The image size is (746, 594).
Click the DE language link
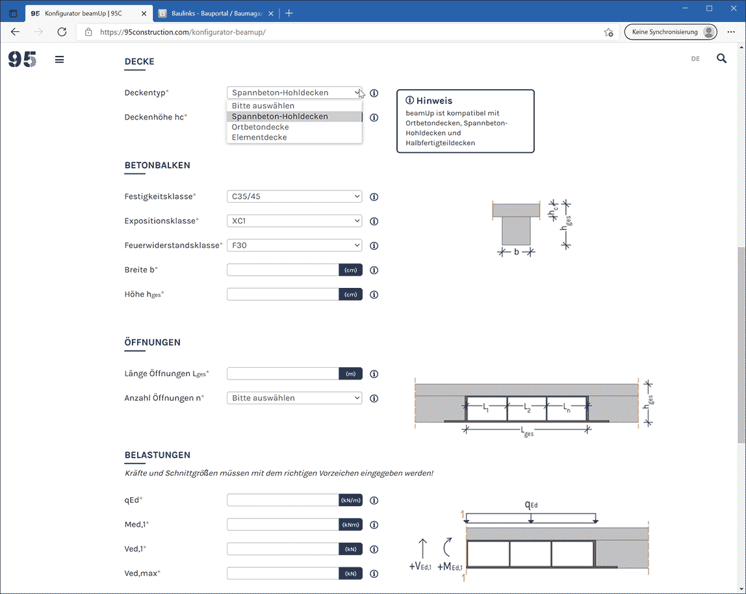click(695, 58)
